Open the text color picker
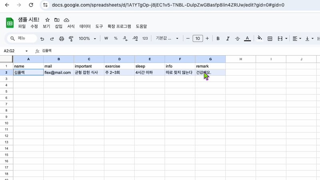This screenshot has width=320, height=180. click(x=247, y=38)
